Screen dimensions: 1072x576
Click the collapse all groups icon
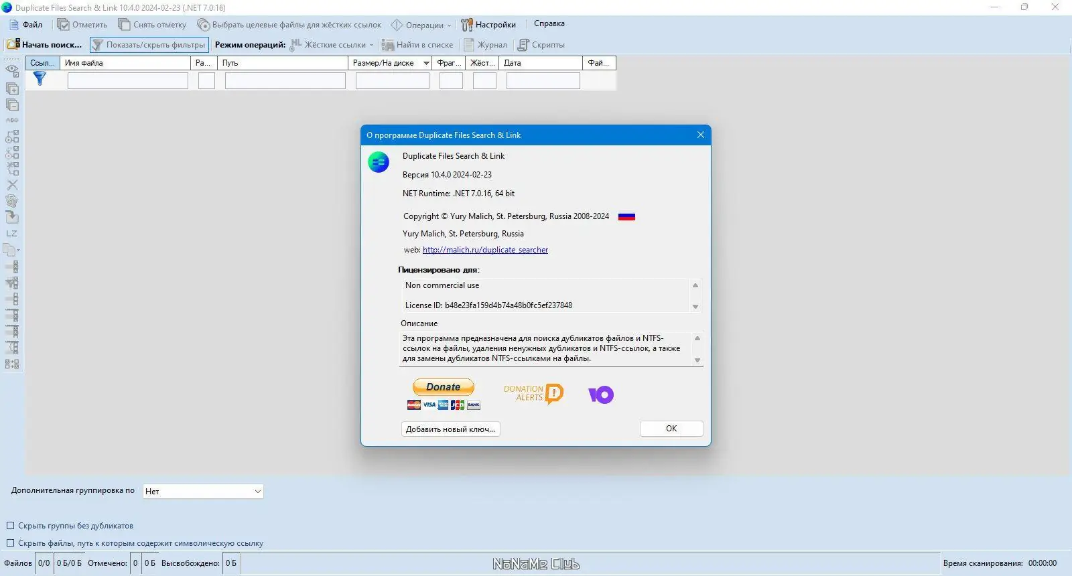coord(12,104)
